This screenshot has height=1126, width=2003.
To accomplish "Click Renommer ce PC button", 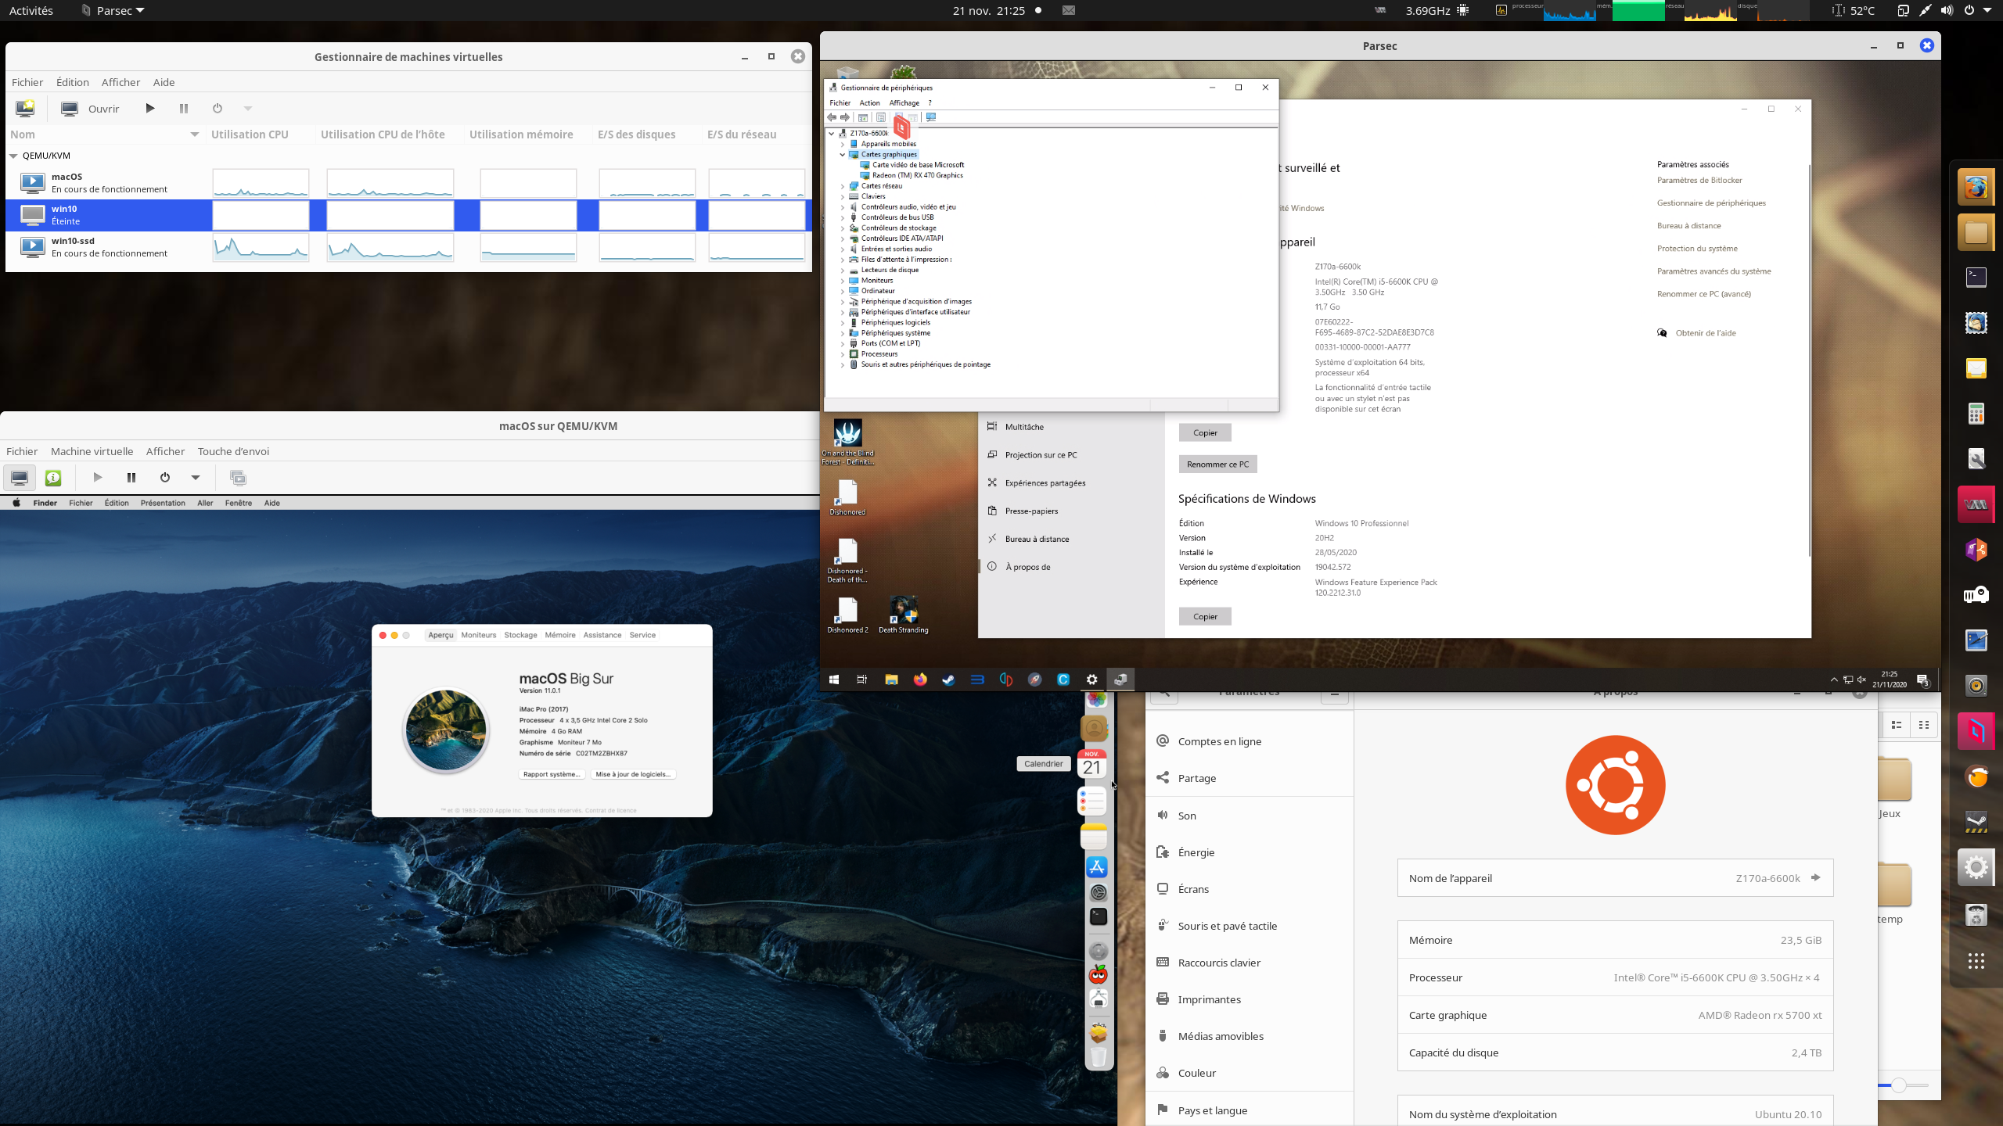I will pos(1217,464).
